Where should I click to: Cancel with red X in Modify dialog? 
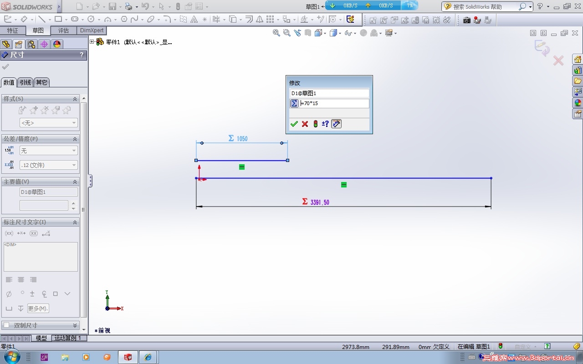(x=305, y=124)
